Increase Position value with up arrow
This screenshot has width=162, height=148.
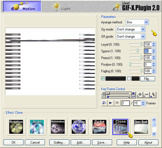tap(154, 63)
